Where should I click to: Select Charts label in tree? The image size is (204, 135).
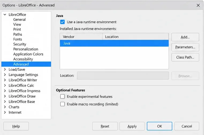click(x=14, y=107)
